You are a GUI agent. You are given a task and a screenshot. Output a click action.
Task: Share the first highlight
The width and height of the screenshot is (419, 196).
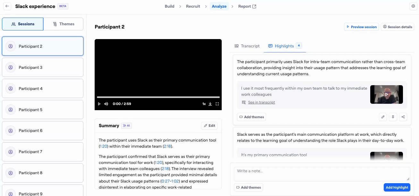(x=403, y=117)
